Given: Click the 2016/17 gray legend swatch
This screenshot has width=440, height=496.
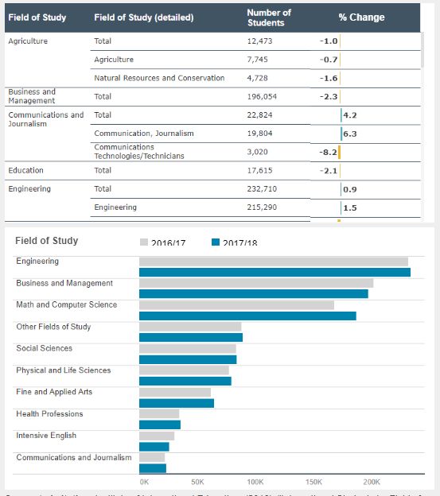Looking at the screenshot, I should (144, 242).
